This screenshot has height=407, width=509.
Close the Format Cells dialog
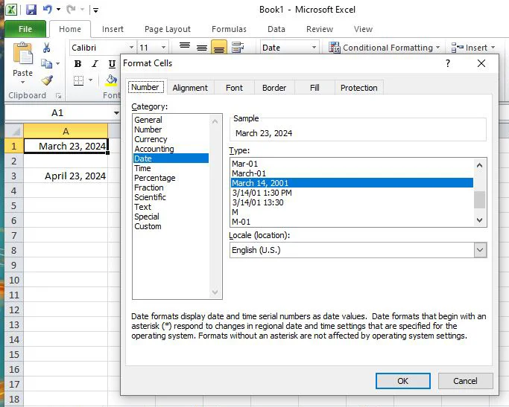[x=481, y=63]
